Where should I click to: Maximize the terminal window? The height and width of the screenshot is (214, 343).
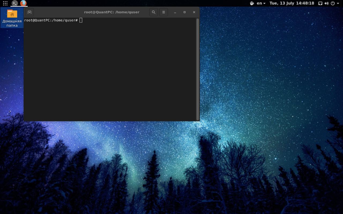coord(184,12)
